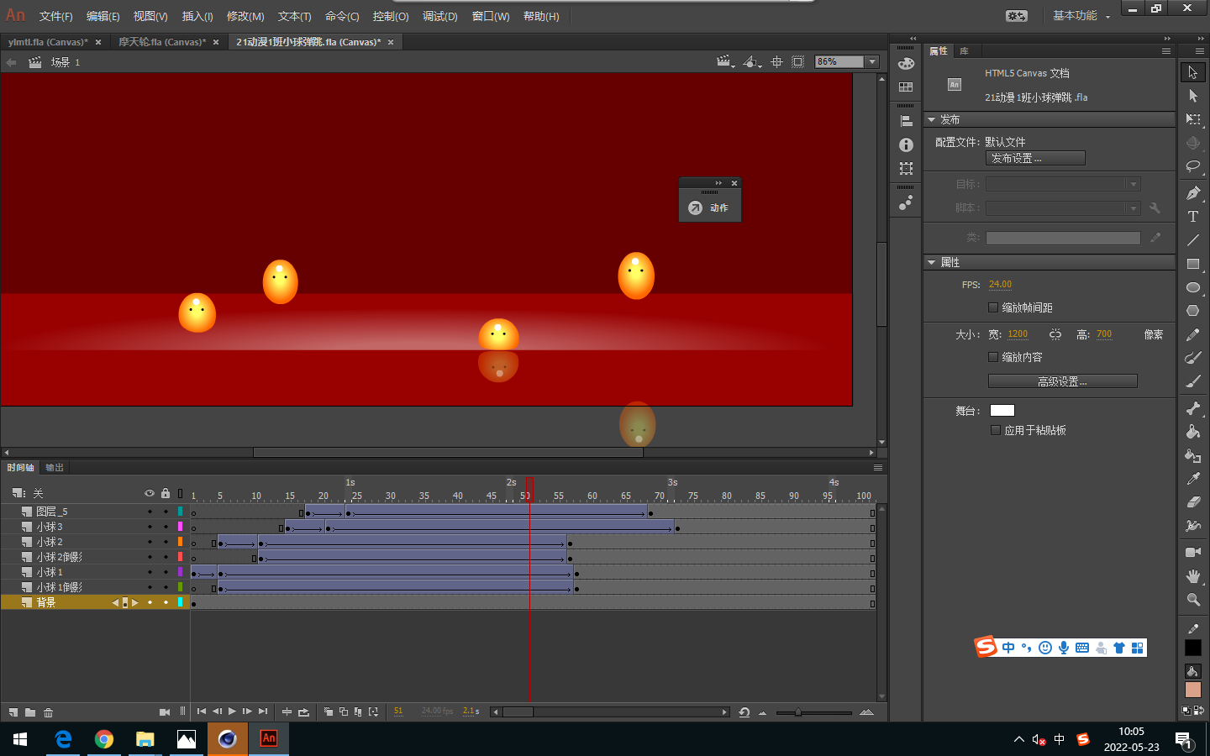Check the 应用于粘贴板 checkbox
The width and height of the screenshot is (1210, 756).
coord(996,430)
